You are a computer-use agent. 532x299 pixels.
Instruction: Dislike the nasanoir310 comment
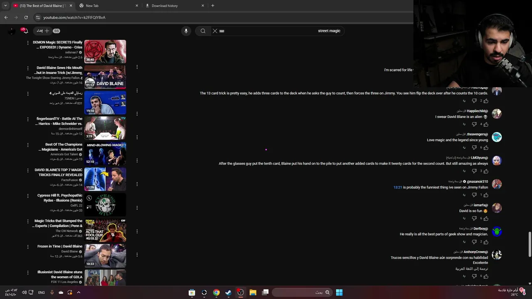coord(474,195)
